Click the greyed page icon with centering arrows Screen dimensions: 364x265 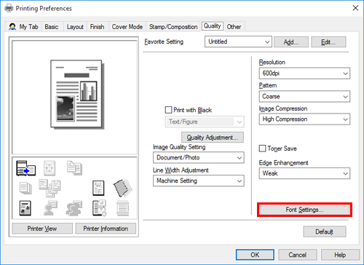click(50, 168)
